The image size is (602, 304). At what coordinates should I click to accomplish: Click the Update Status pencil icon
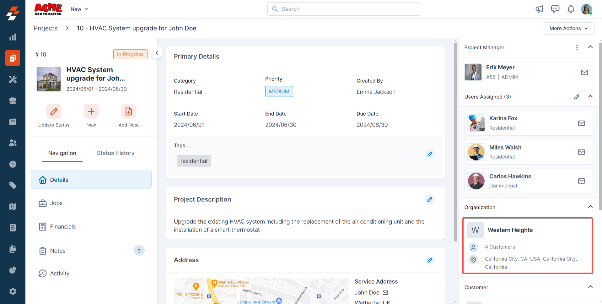(54, 111)
